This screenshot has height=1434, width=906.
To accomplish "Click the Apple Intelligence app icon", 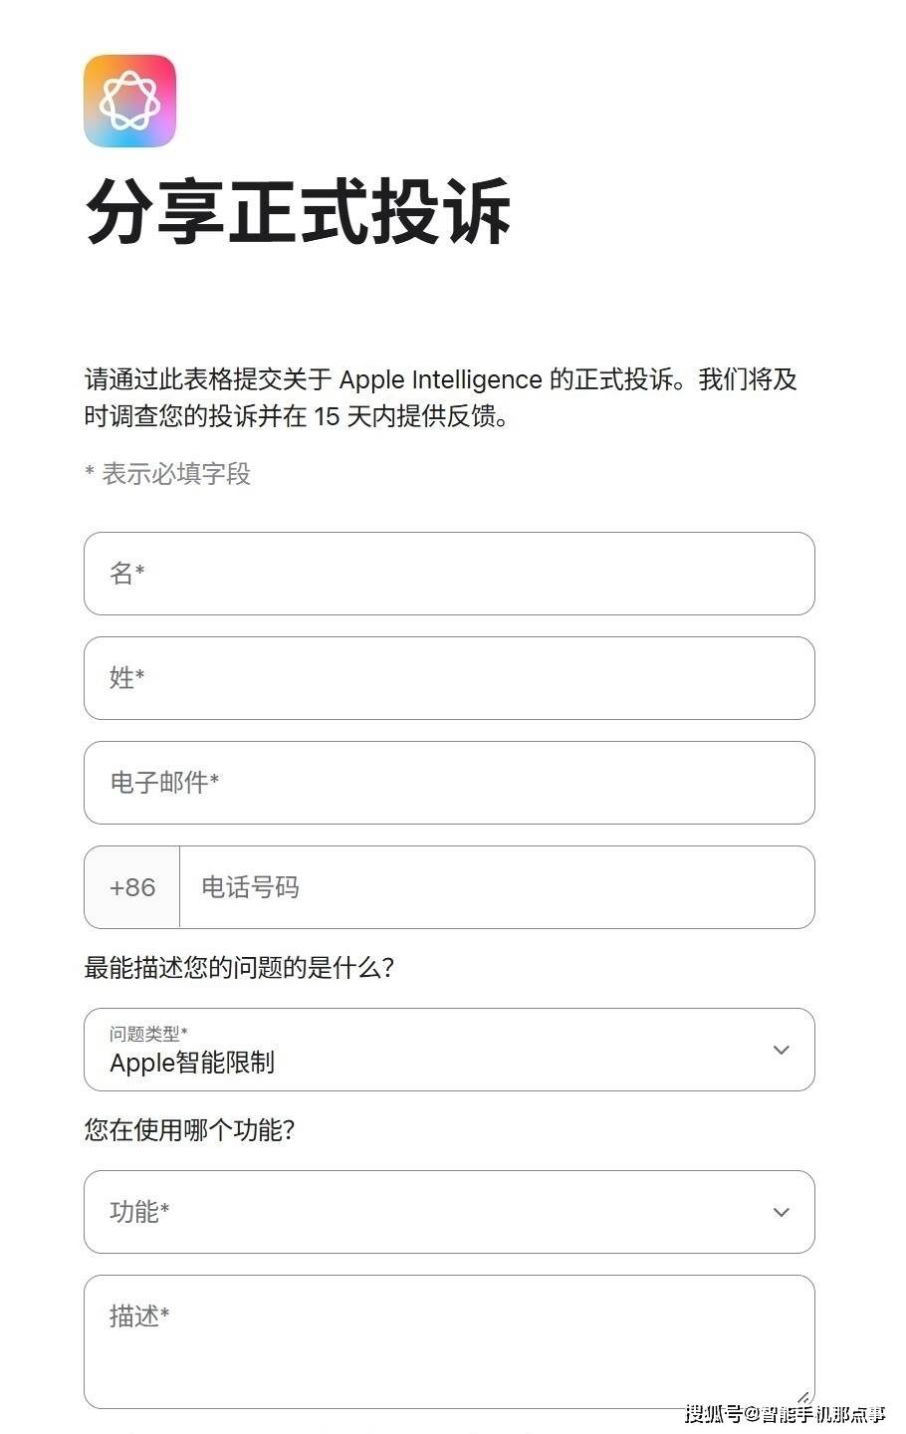I will pos(129,101).
